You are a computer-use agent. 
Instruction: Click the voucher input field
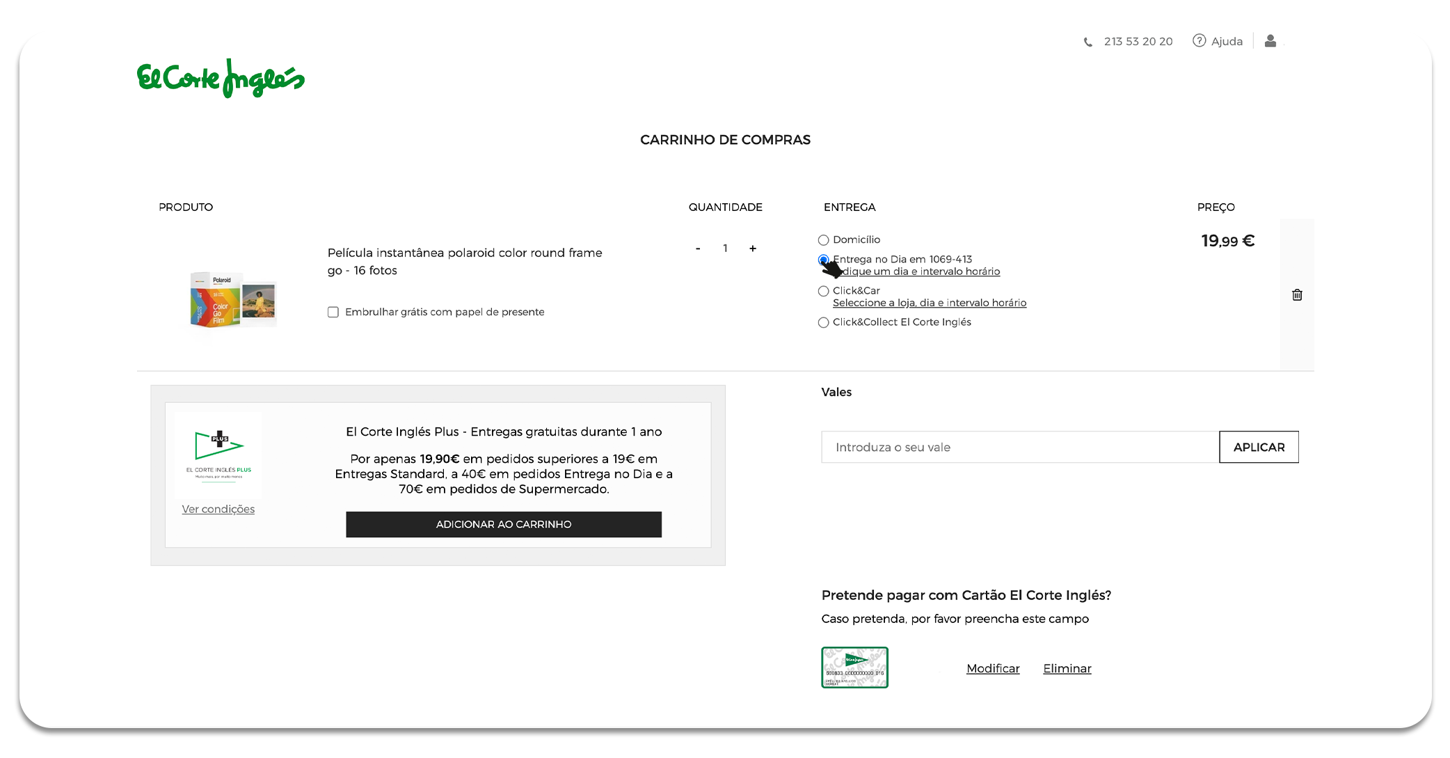[1020, 447]
